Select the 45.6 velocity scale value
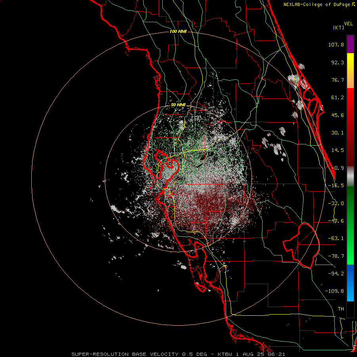This screenshot has width=357, height=357. pos(338,115)
